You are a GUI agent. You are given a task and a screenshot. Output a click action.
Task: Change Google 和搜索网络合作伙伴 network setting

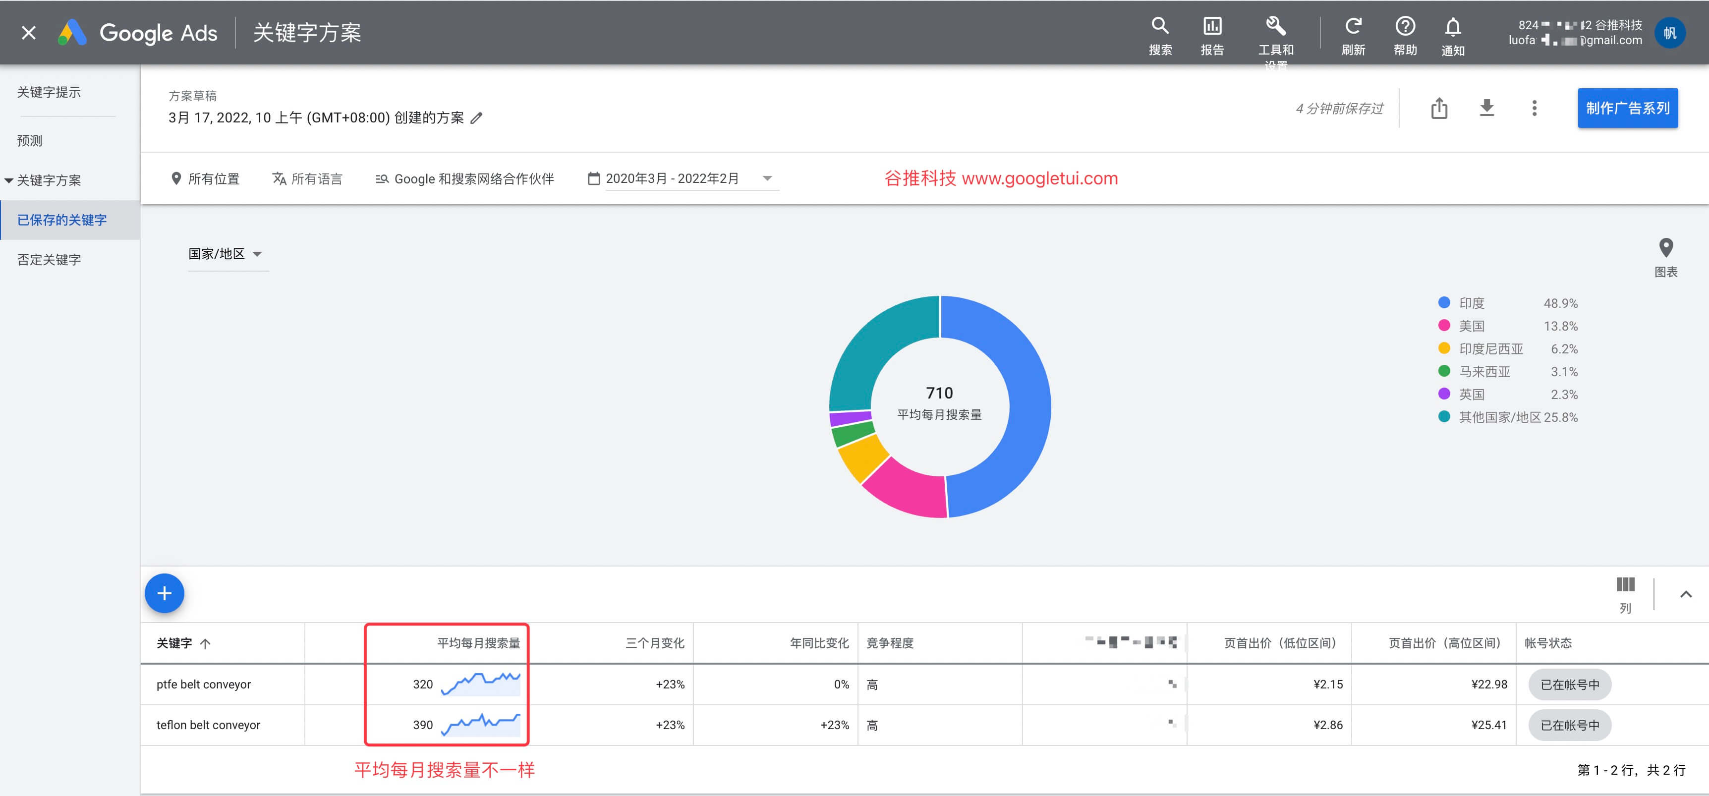click(x=464, y=178)
